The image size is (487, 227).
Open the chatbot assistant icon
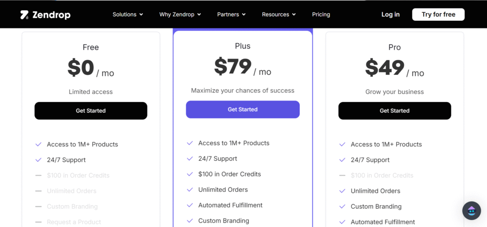tap(471, 211)
